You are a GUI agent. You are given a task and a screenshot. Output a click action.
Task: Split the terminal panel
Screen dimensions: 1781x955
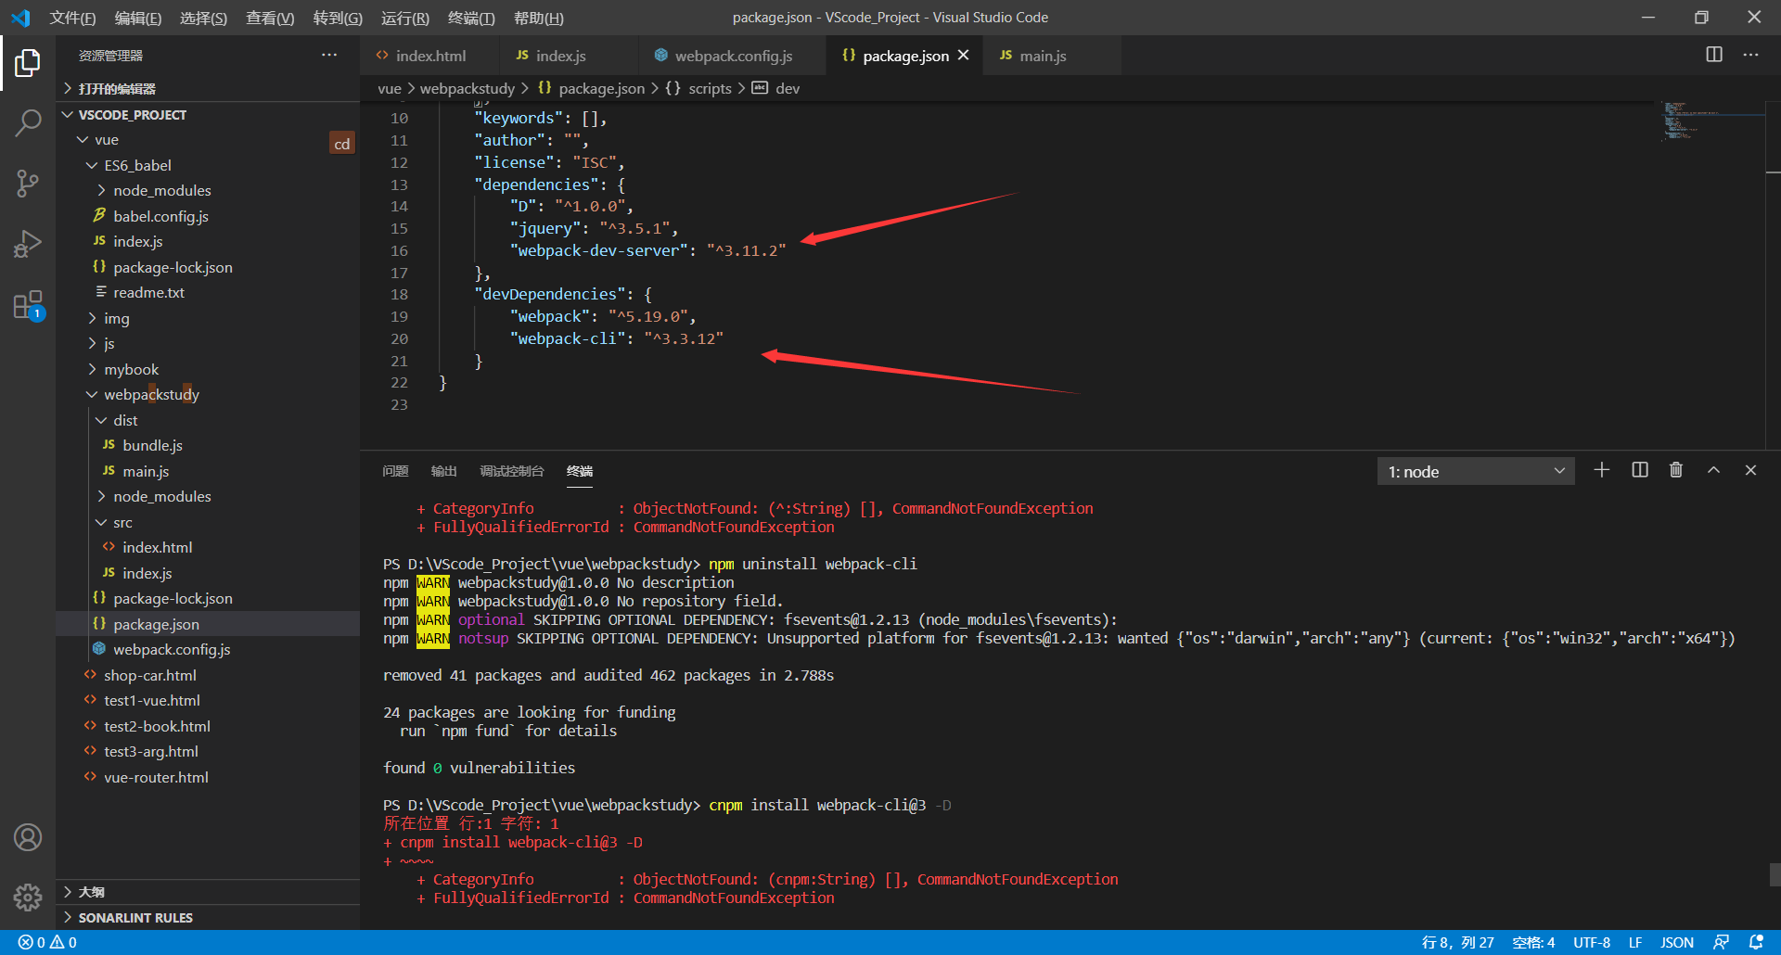pos(1640,470)
